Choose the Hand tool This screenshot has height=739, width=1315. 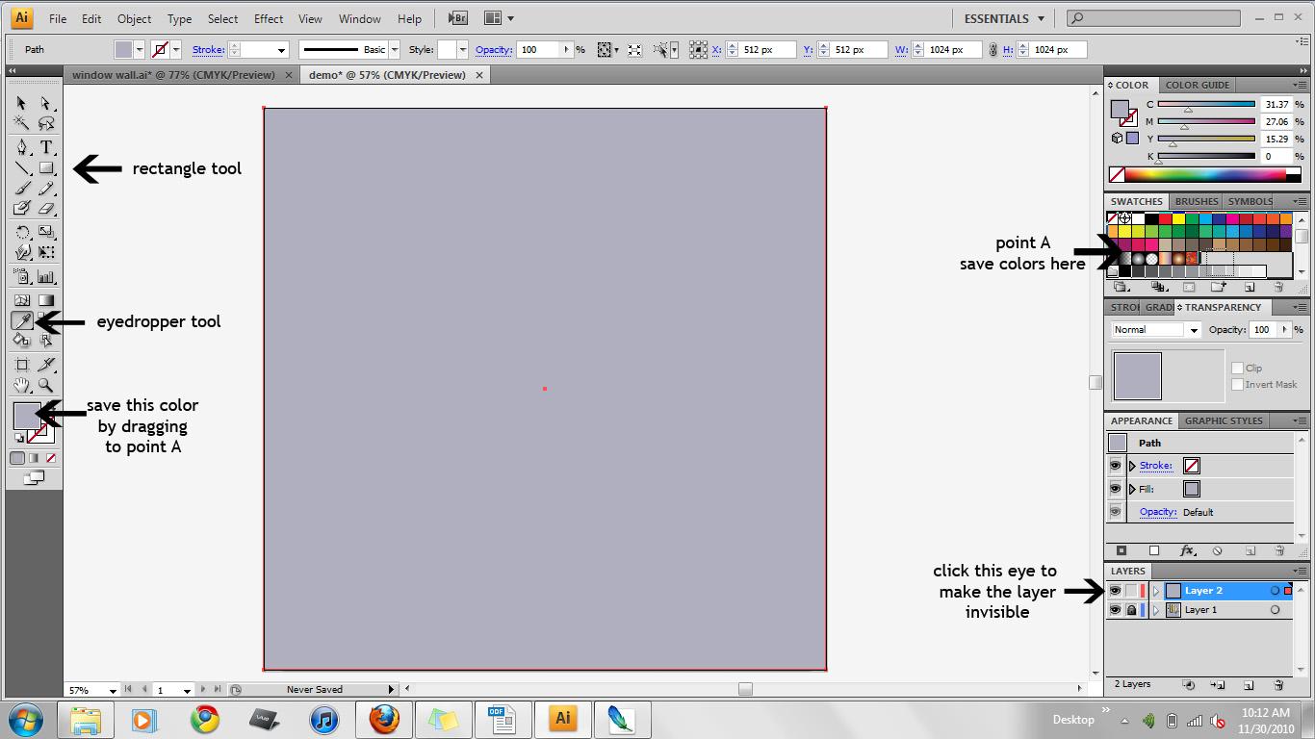(22, 385)
